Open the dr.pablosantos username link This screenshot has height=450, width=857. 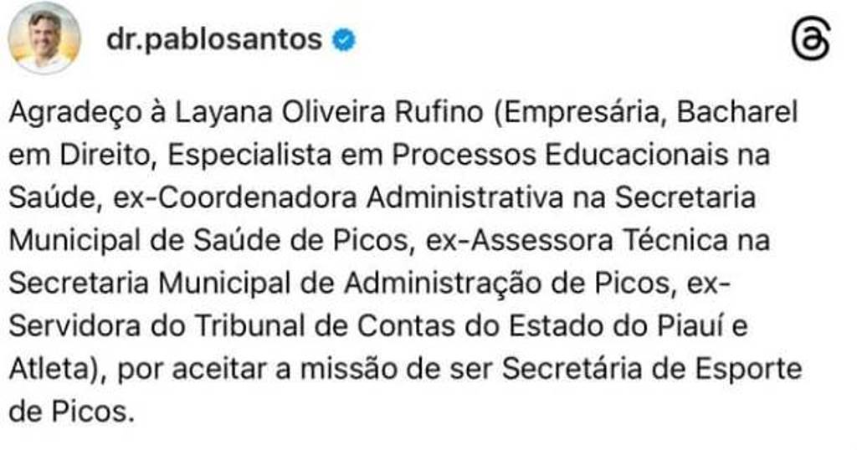214,39
